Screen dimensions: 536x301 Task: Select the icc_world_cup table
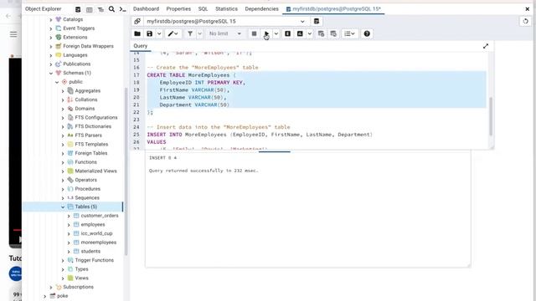(96, 233)
